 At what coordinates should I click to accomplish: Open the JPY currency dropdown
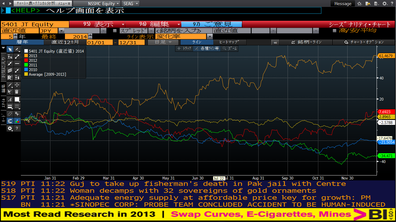(x=61, y=31)
